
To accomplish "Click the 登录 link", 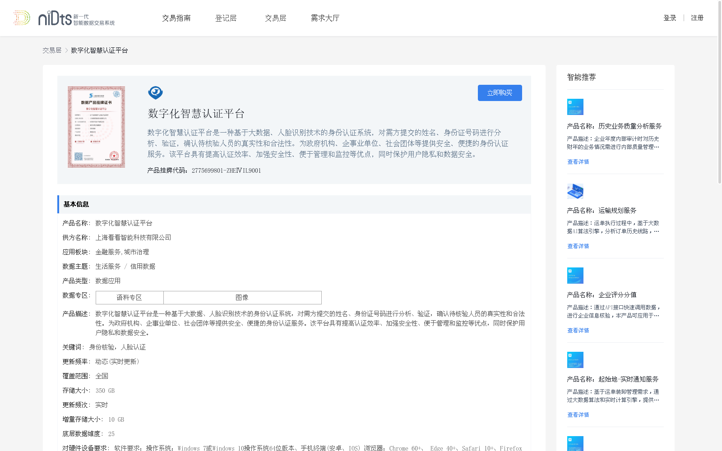I will 670,18.
